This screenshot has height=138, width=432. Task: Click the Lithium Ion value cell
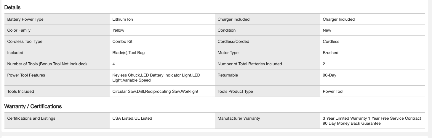[123, 19]
